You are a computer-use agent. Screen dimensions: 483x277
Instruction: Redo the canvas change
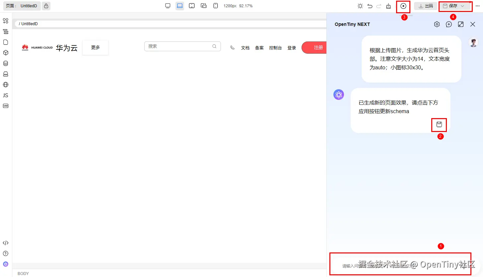pyautogui.click(x=379, y=6)
